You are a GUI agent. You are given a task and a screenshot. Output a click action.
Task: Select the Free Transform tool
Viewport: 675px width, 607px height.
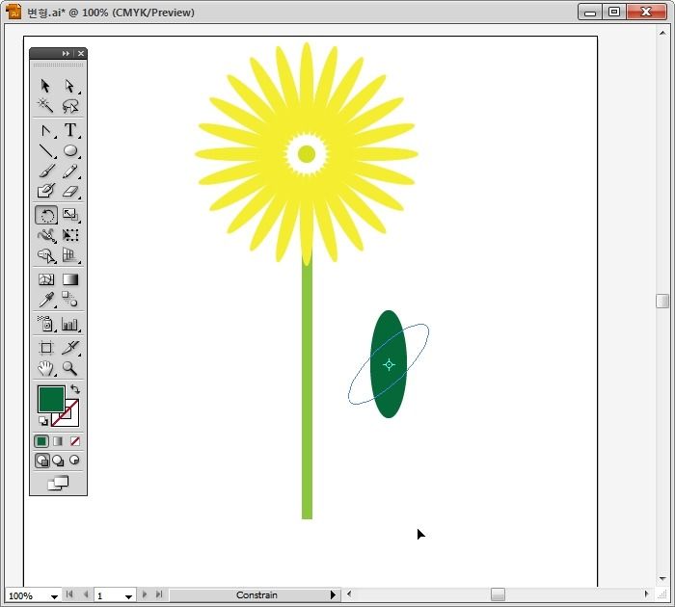coord(69,235)
